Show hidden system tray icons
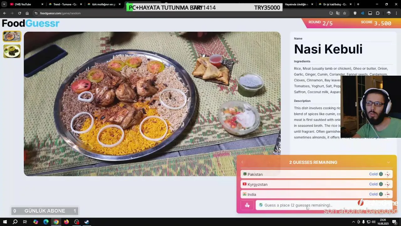This screenshot has width=401, height=226. pyautogui.click(x=353, y=222)
